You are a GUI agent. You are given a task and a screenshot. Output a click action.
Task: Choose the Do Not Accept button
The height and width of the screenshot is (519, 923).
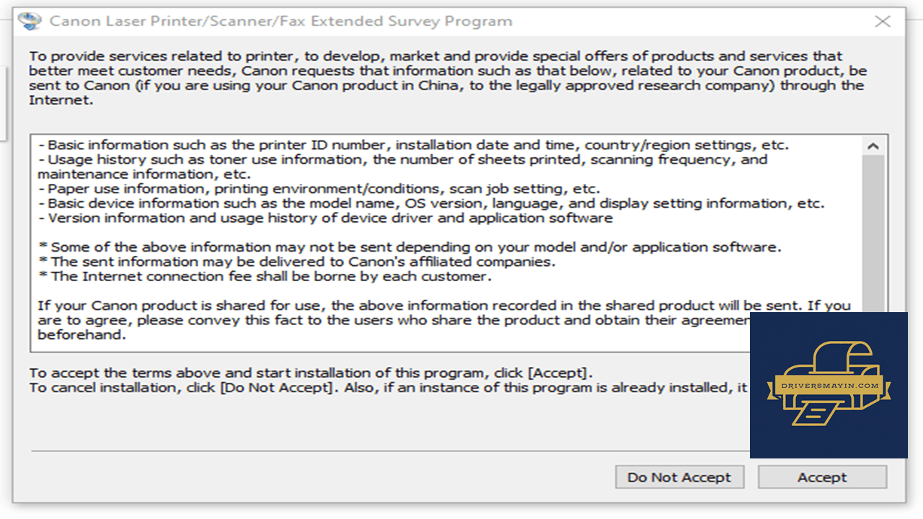pos(679,477)
